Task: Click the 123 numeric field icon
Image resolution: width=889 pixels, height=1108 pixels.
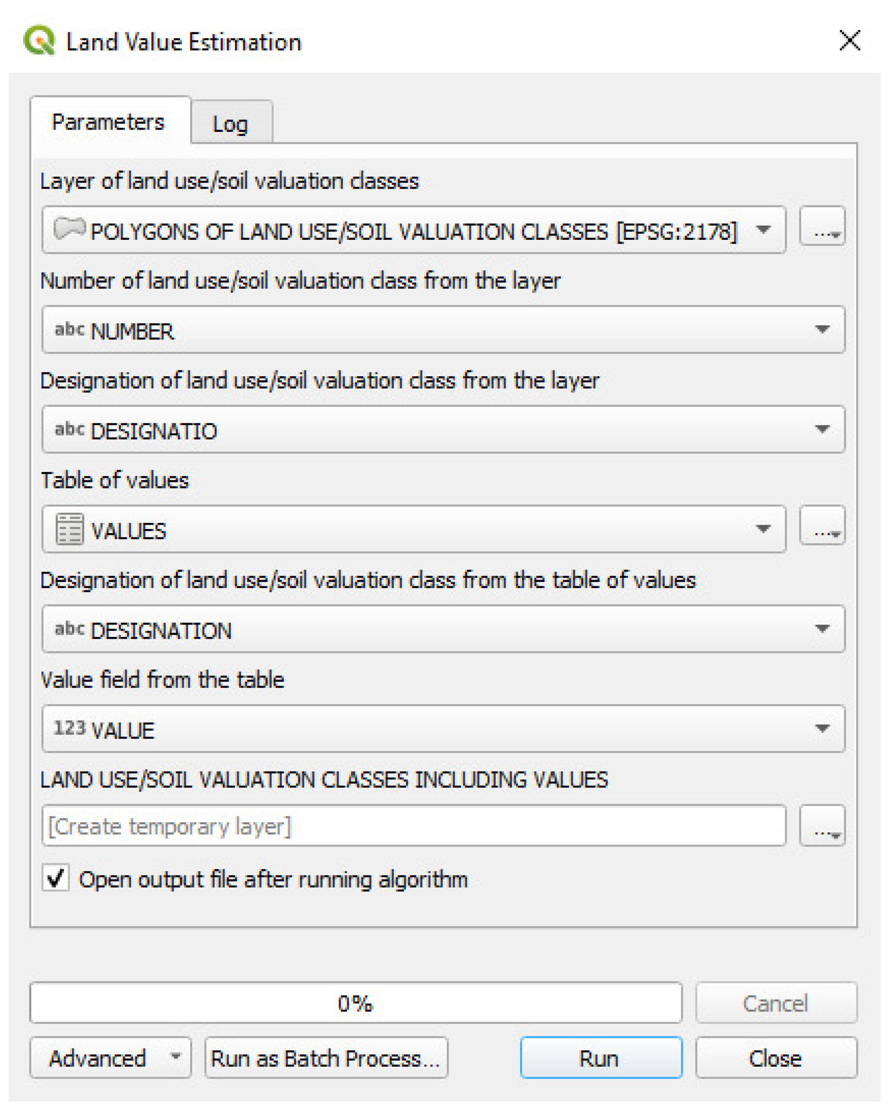Action: [69, 728]
